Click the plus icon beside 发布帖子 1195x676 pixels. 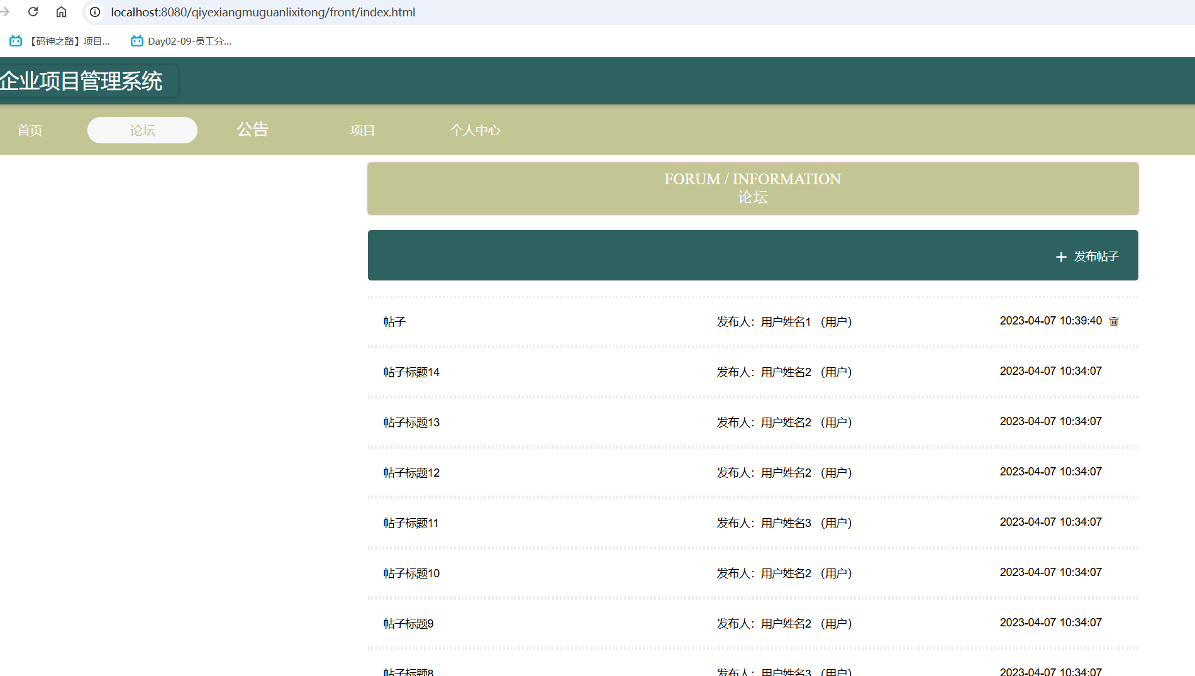pyautogui.click(x=1061, y=257)
